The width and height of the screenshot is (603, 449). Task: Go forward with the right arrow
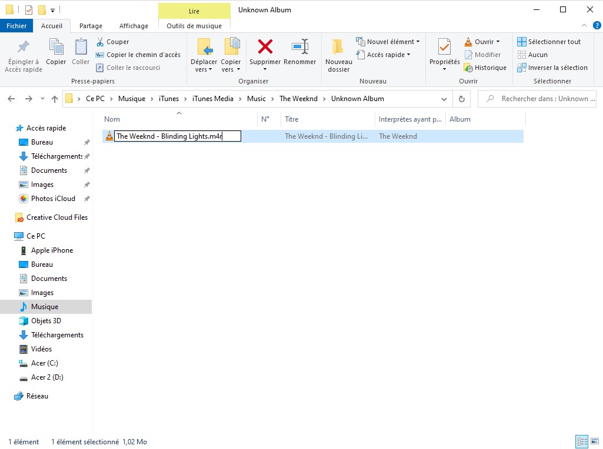pos(28,99)
